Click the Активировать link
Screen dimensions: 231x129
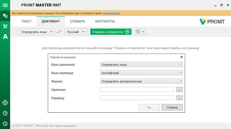[112, 13]
